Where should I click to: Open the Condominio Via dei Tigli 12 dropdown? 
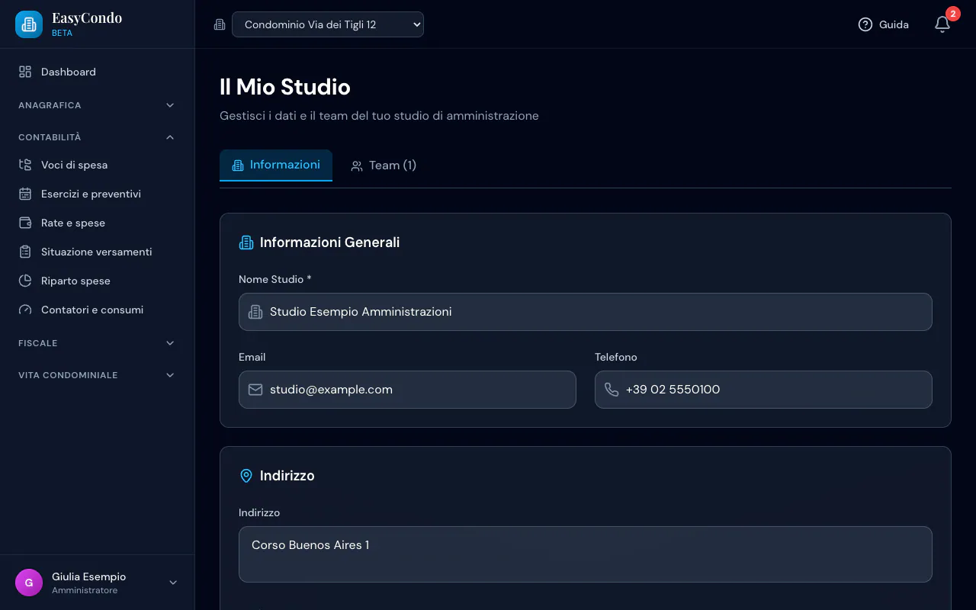tap(328, 24)
